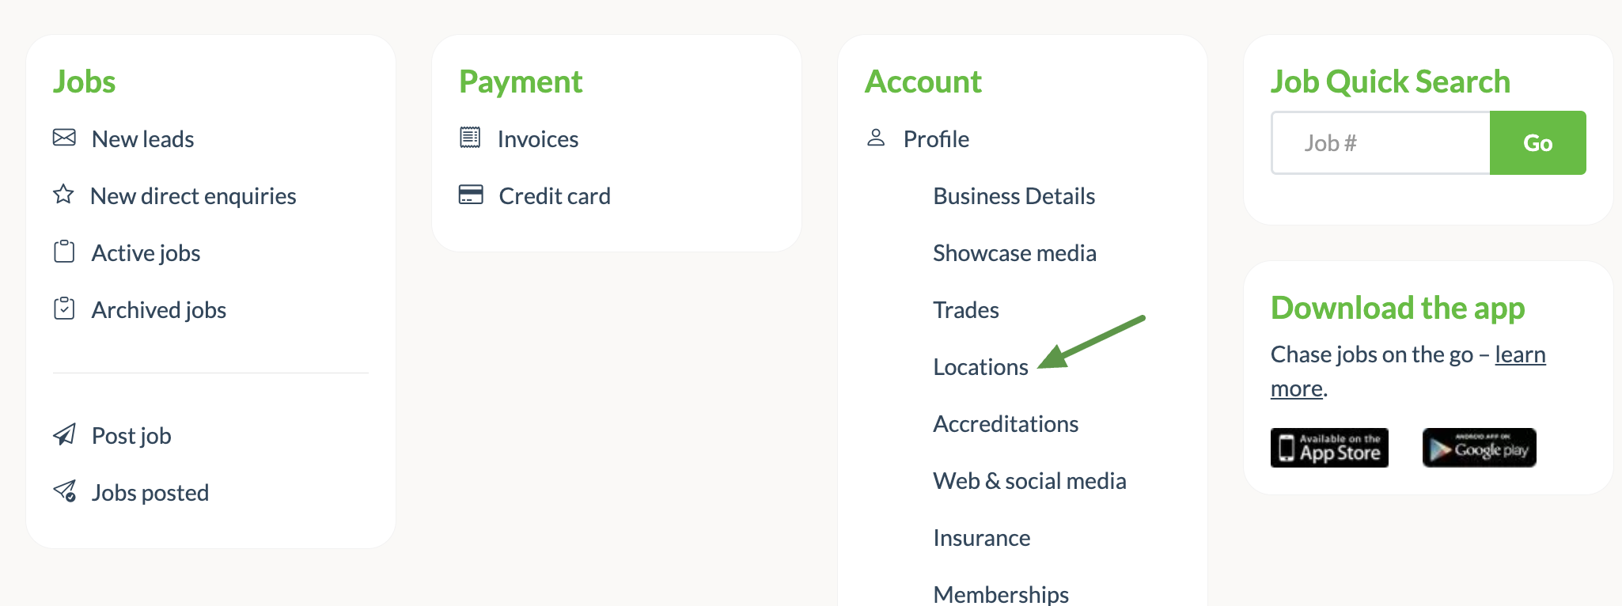1622x606 pixels.
Task: Tap the App Store download badge
Action: tap(1329, 448)
